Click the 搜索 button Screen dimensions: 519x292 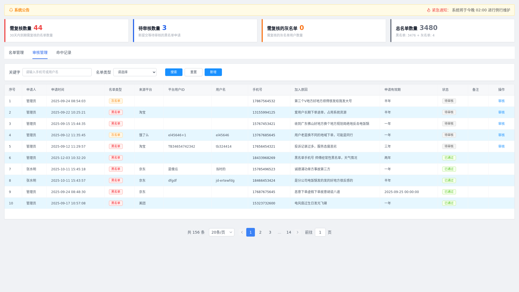tap(174, 72)
